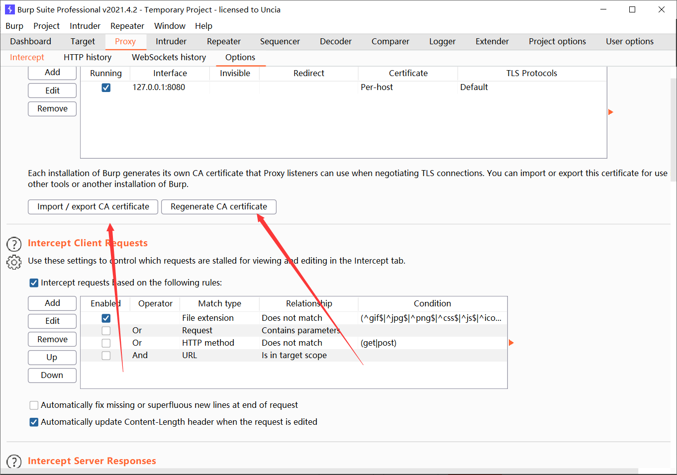Toggle Running checkbox for 127.0.0.1:8080 listener
This screenshot has height=475, width=677.
pyautogui.click(x=106, y=88)
